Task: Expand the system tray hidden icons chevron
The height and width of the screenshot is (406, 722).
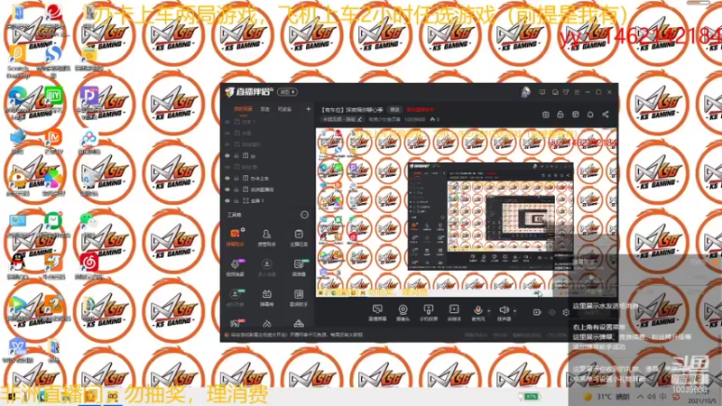Action: pyautogui.click(x=641, y=397)
